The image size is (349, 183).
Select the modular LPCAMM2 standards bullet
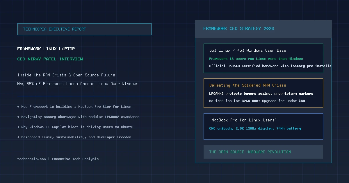click(x=78, y=117)
